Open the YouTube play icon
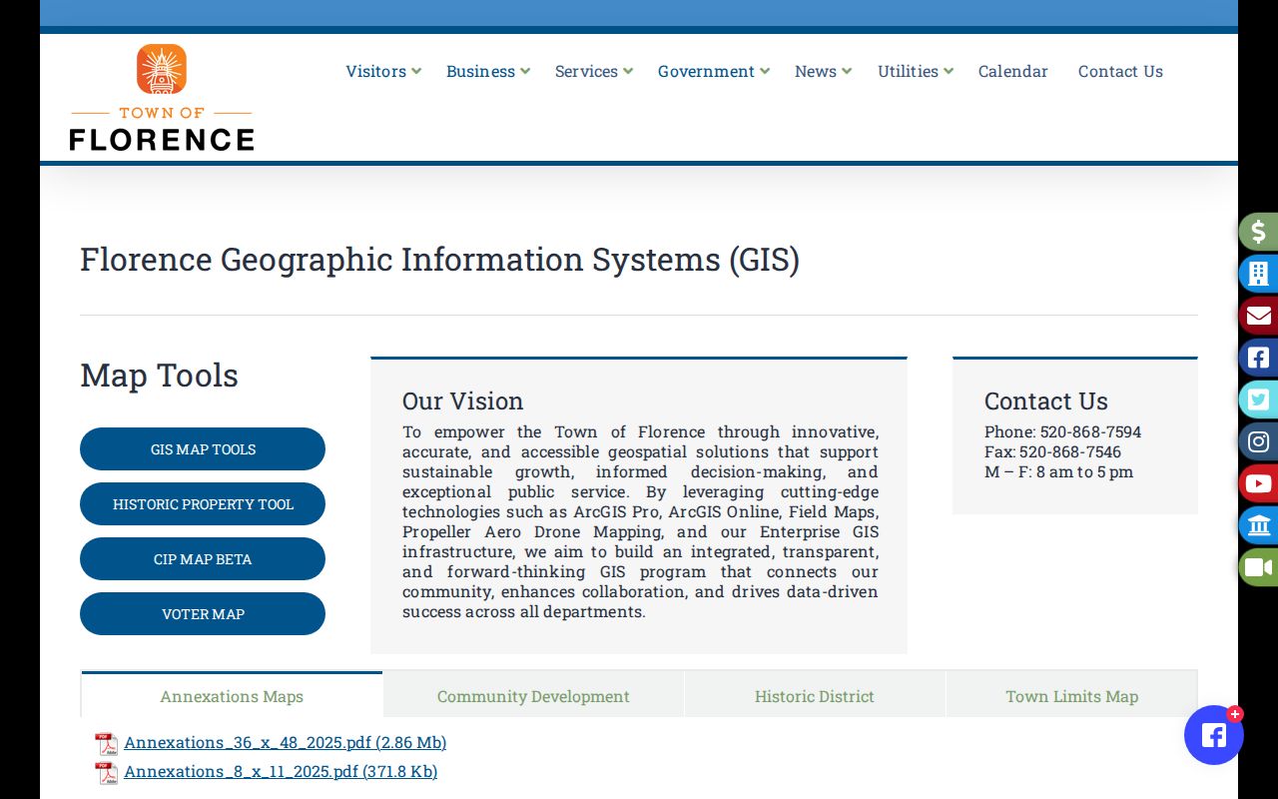1278x799 pixels. pos(1258,483)
